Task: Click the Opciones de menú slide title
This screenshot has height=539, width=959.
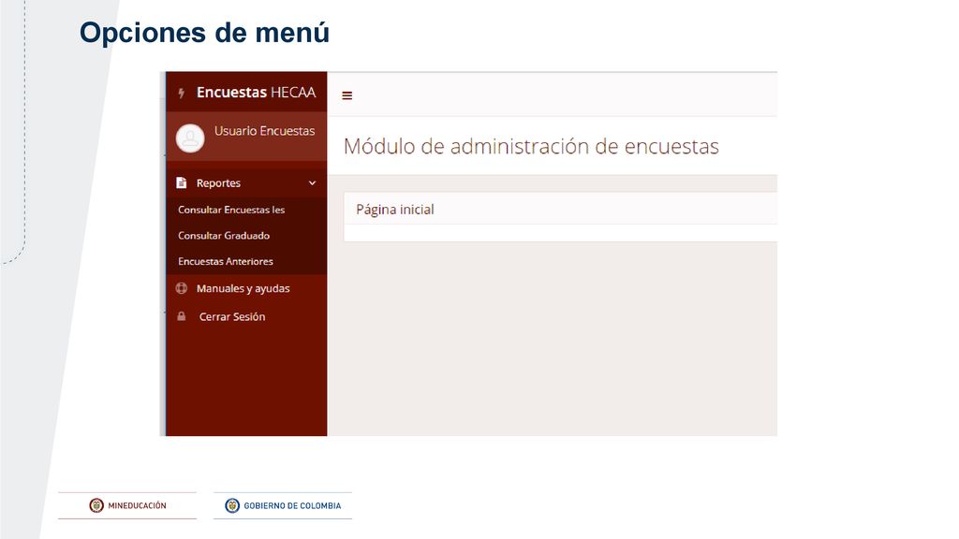Action: click(x=204, y=33)
